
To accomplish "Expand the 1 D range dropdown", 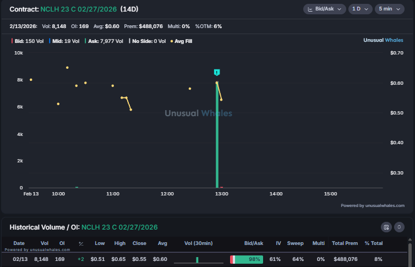I will 360,9.
